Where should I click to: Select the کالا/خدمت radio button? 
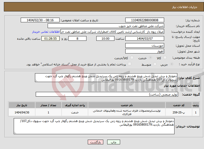(x=132, y=58)
